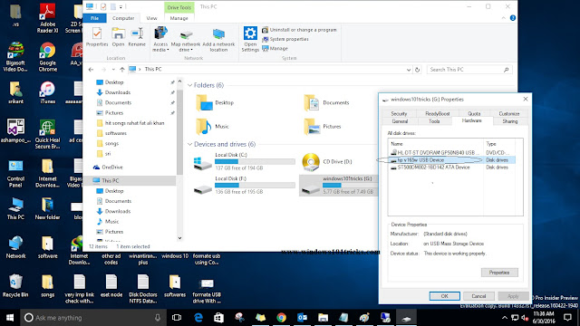
Task: Select CD Drive (D:)
Action: pos(327,161)
